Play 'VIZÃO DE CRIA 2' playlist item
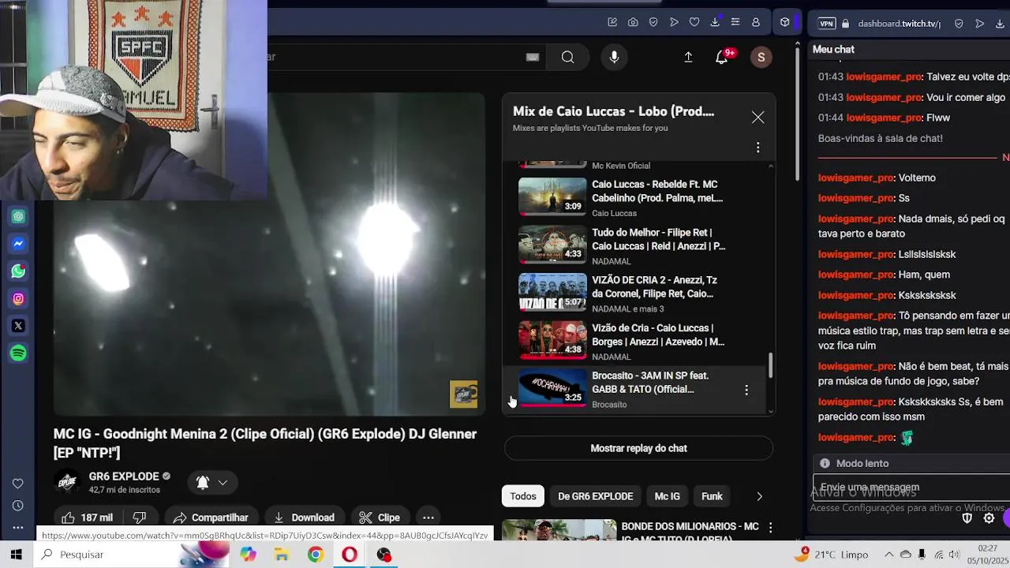The height and width of the screenshot is (568, 1010). point(634,293)
